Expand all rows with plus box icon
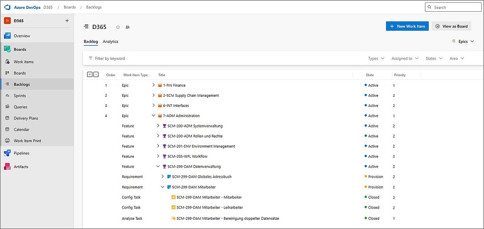 click(x=90, y=74)
